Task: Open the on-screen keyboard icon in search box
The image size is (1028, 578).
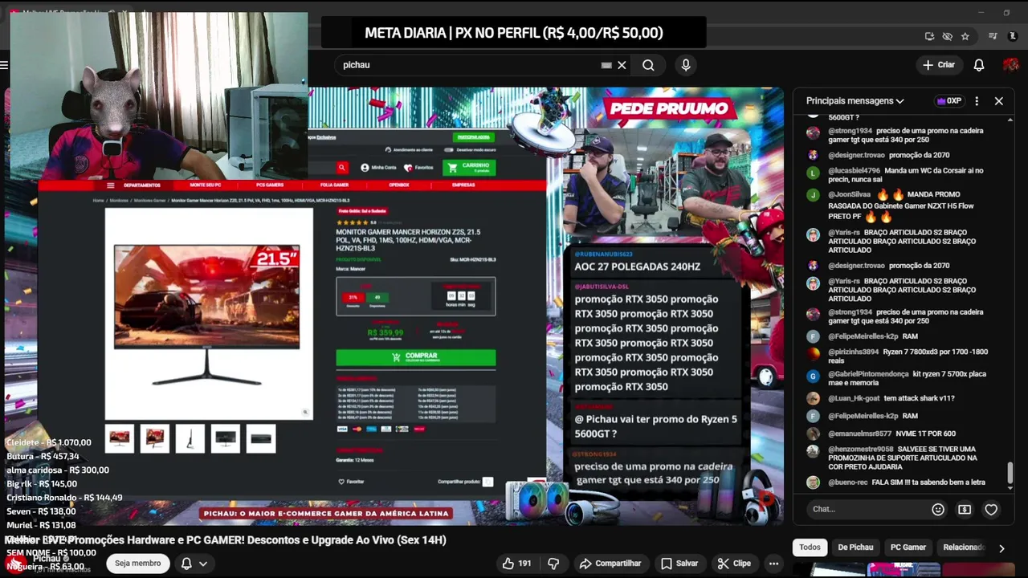Action: point(606,65)
